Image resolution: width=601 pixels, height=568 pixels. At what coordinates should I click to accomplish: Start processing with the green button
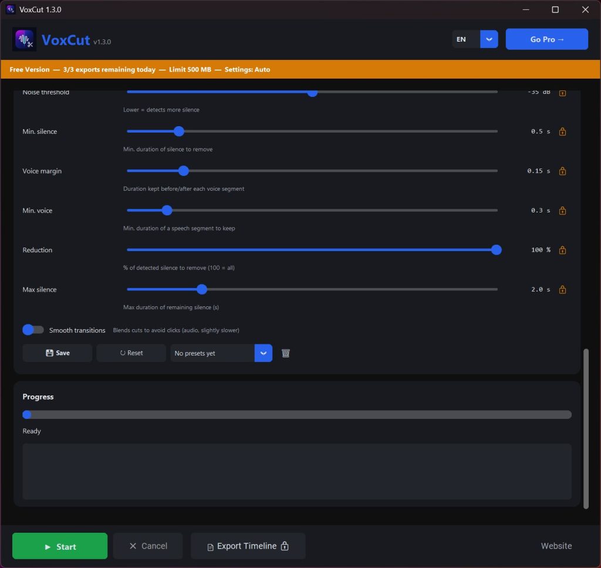coord(60,546)
